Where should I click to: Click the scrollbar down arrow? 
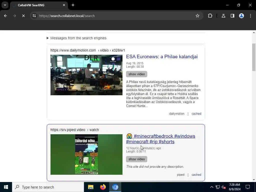coord(254,180)
